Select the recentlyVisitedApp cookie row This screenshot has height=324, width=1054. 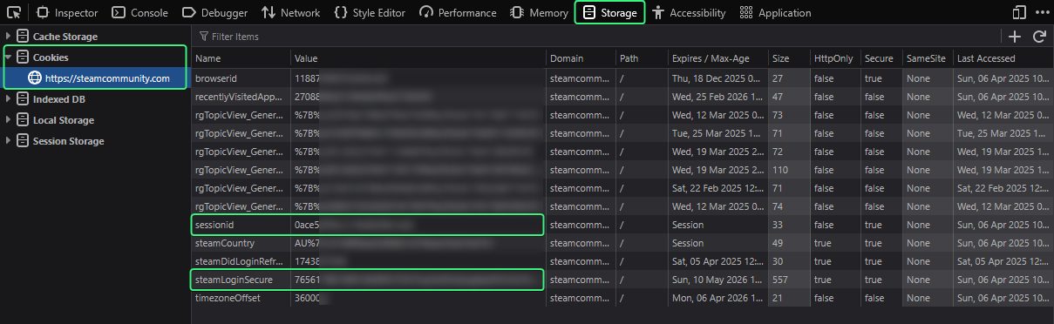click(x=622, y=97)
